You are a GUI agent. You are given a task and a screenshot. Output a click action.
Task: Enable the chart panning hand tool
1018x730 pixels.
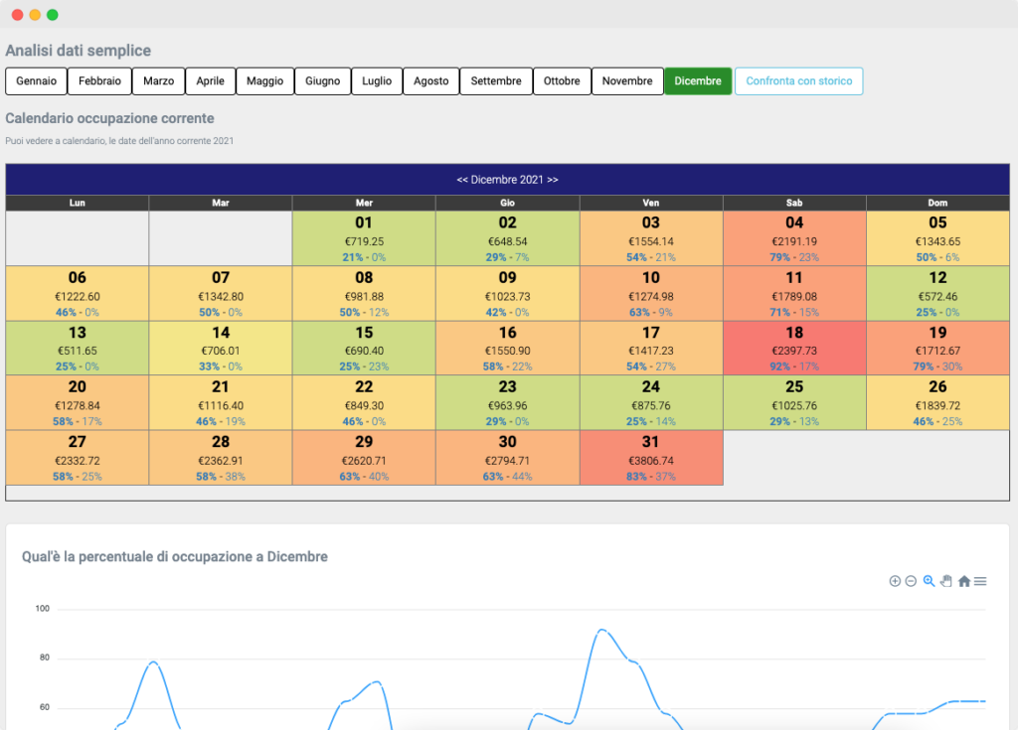click(946, 581)
